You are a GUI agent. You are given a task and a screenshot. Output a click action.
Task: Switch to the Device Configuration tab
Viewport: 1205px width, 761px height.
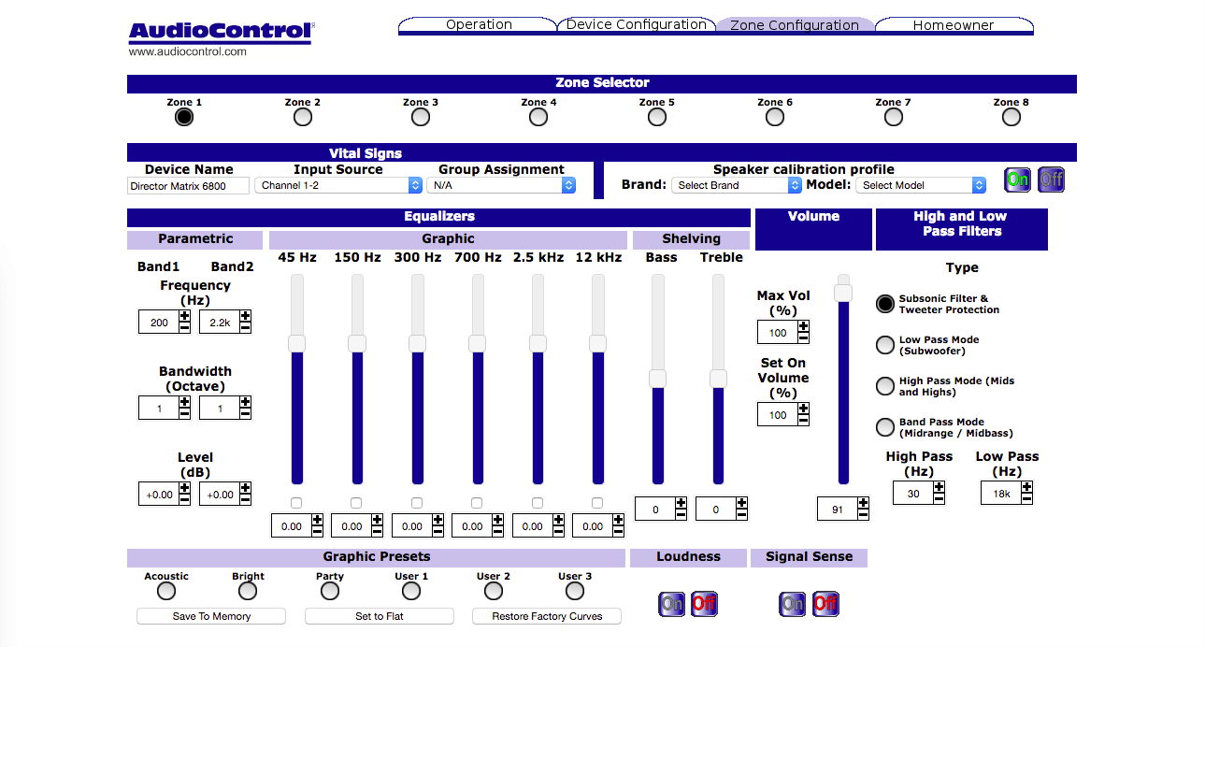tap(636, 25)
